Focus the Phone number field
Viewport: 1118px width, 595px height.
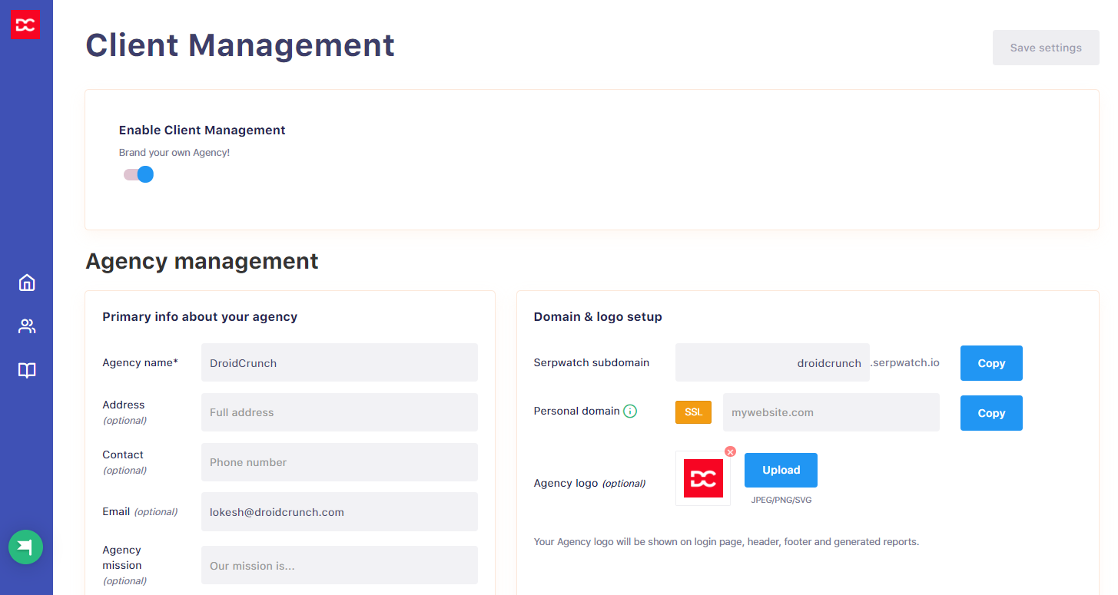click(339, 462)
